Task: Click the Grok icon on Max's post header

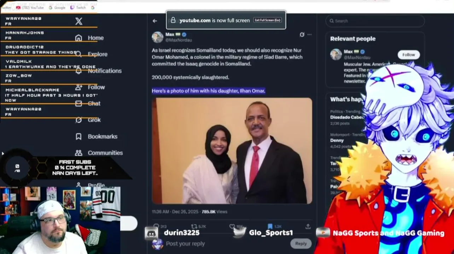Action: tap(302, 35)
